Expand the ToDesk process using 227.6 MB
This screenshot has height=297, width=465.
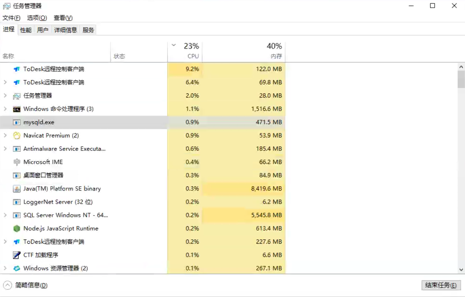point(5,242)
